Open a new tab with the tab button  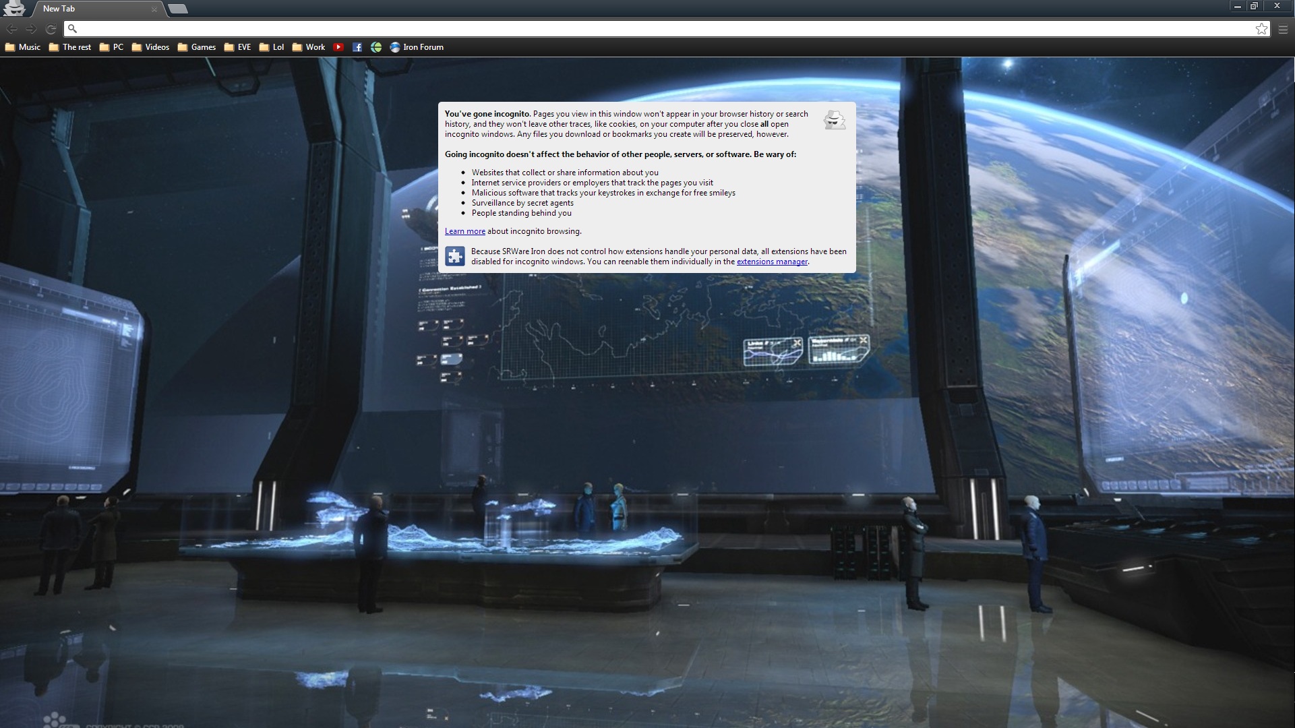177,9
